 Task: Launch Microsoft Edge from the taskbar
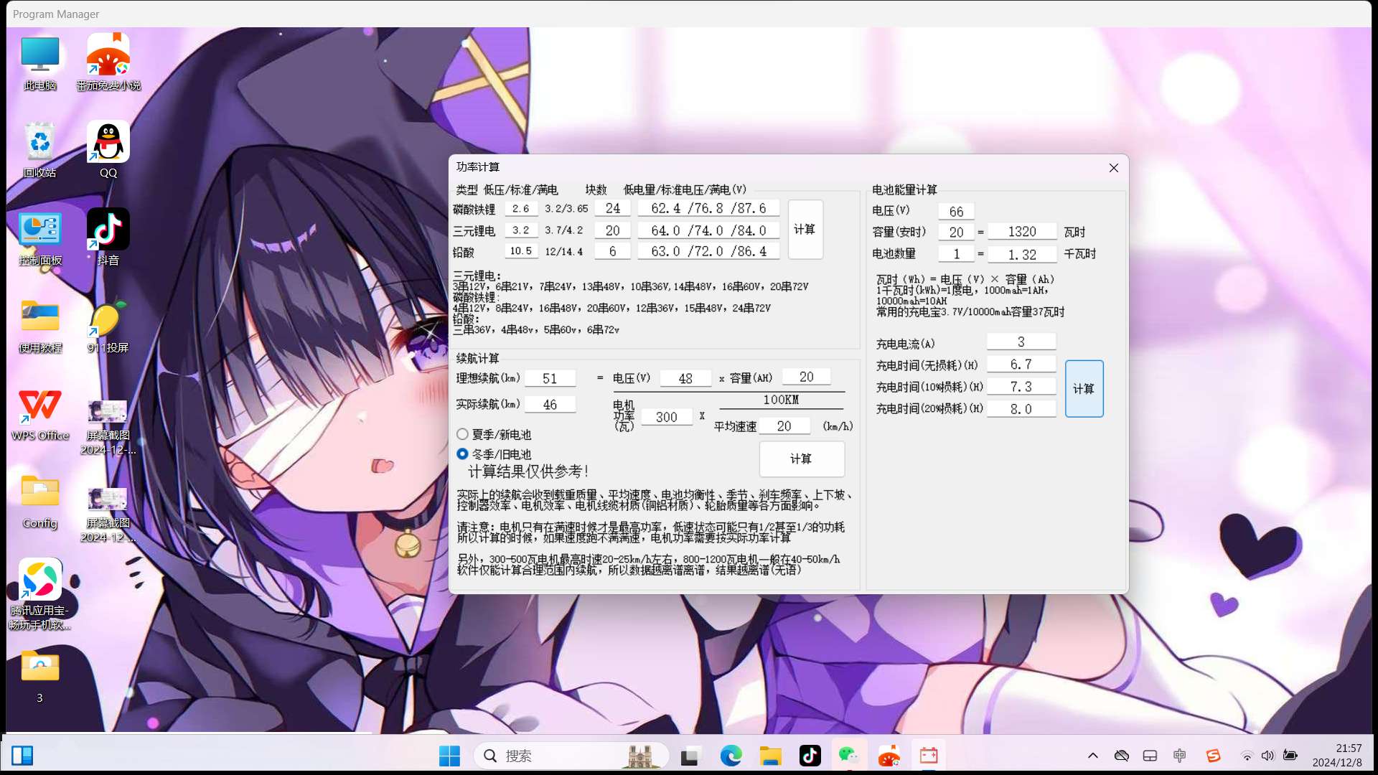(731, 756)
